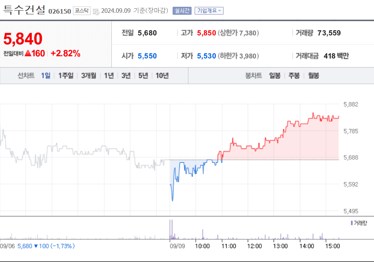Switch to the 1년 chart period
The image size is (374, 262).
tap(109, 76)
